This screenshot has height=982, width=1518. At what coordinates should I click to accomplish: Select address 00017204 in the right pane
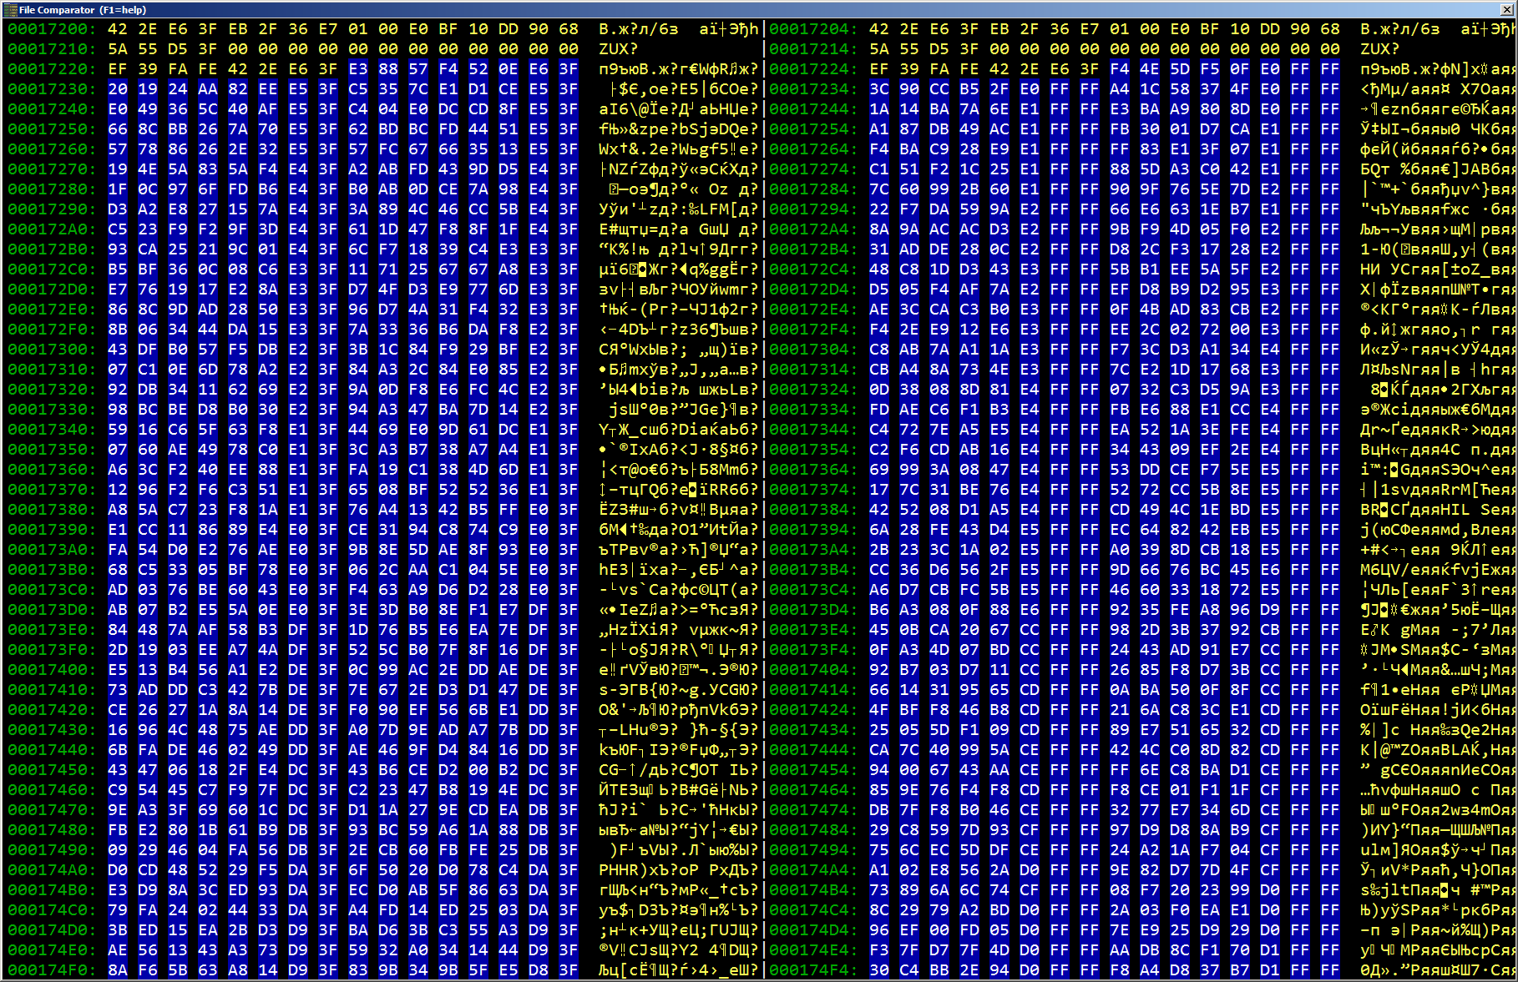tap(813, 29)
